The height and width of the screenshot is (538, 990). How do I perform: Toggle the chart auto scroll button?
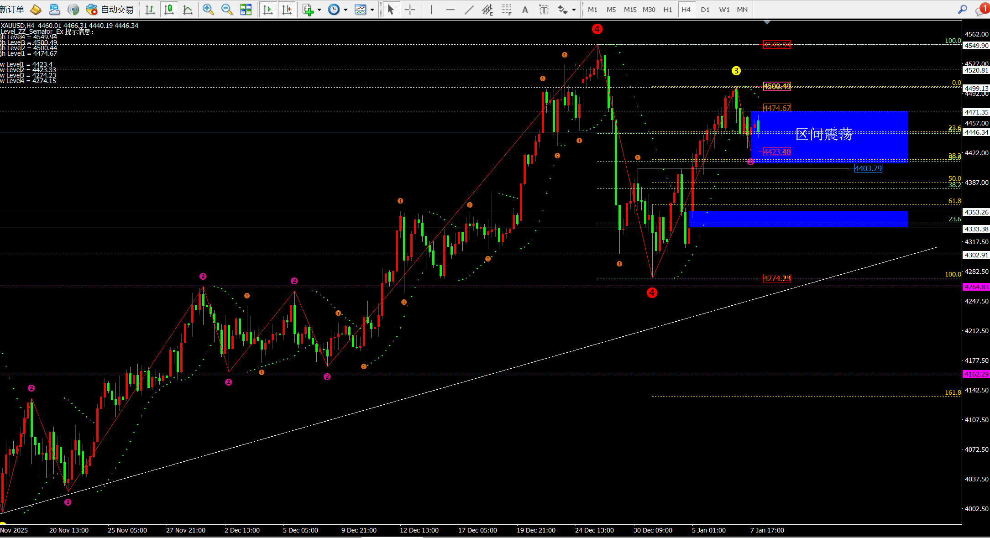click(x=268, y=10)
